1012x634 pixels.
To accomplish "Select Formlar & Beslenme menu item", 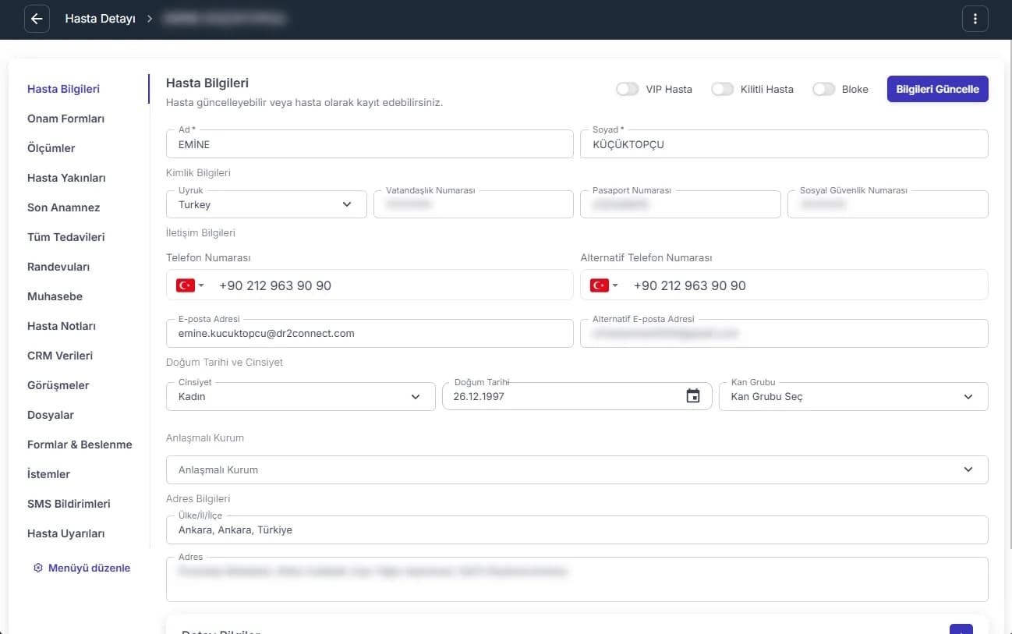I will pyautogui.click(x=80, y=445).
